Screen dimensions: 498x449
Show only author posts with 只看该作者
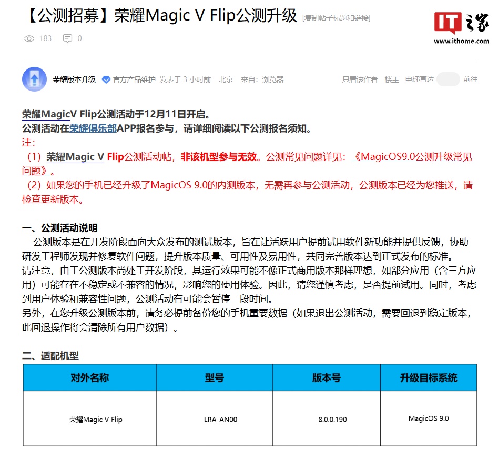[360, 79]
